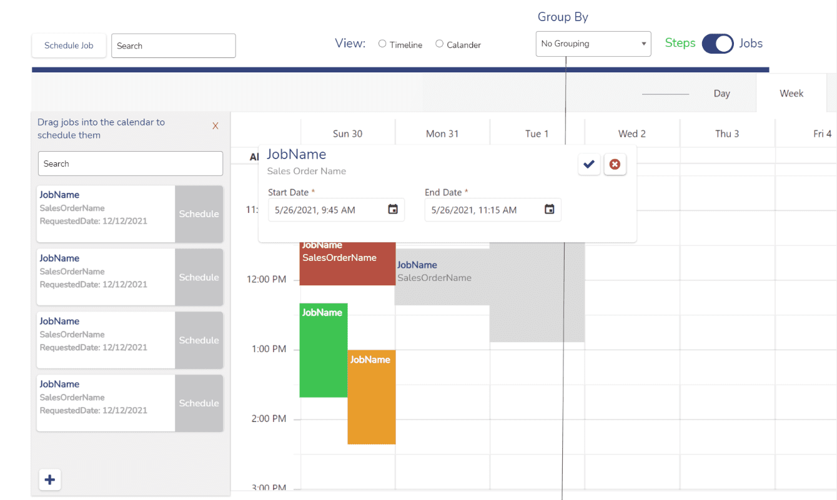Toggle the Steps/Jobs switch
The height and width of the screenshot is (500, 837).
(x=717, y=44)
